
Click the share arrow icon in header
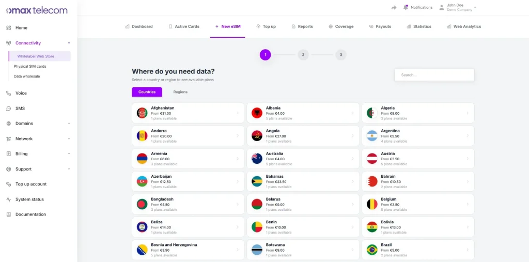tap(394, 7)
